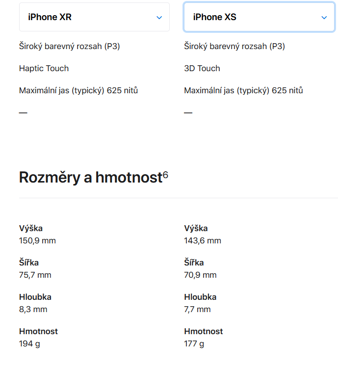Viewport: 338px width, 369px height.
Task: Click Široký barevný rozsah under iPhone XR
Action: [x=69, y=46]
